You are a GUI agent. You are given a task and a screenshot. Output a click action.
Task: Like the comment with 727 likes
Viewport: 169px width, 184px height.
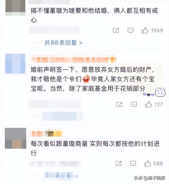(148, 104)
